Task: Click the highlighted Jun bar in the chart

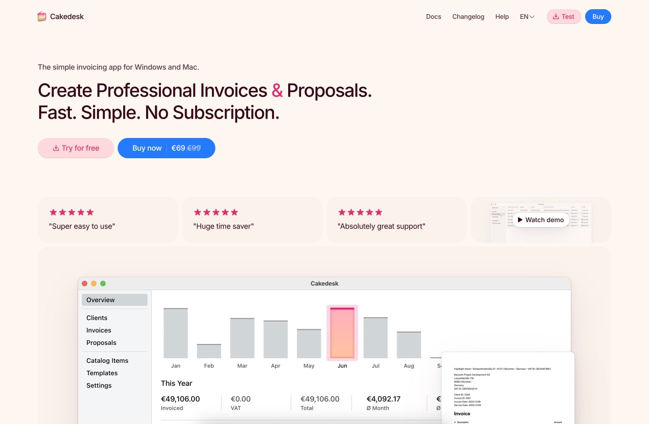Action: tap(342, 332)
